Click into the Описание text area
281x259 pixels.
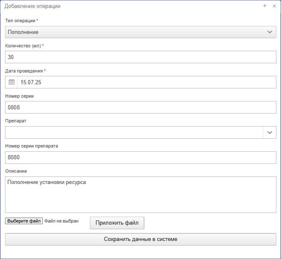[140, 194]
